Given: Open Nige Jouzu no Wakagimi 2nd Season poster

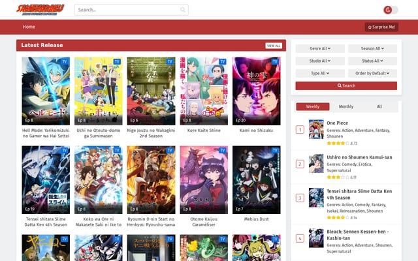Looking at the screenshot, I should point(151,91).
